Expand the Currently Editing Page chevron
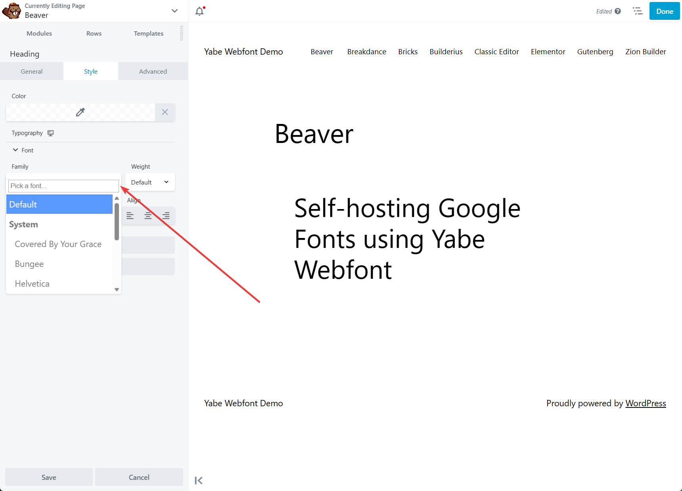 click(x=174, y=11)
